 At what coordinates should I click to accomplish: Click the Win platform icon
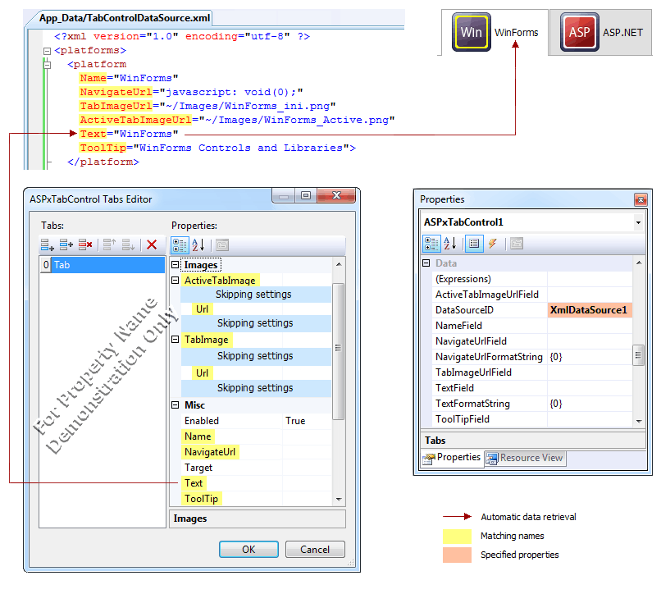pyautogui.click(x=472, y=32)
